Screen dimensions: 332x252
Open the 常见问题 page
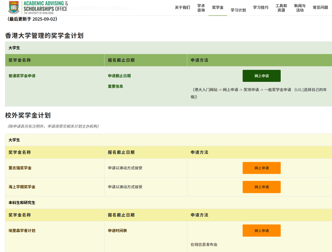320,7
